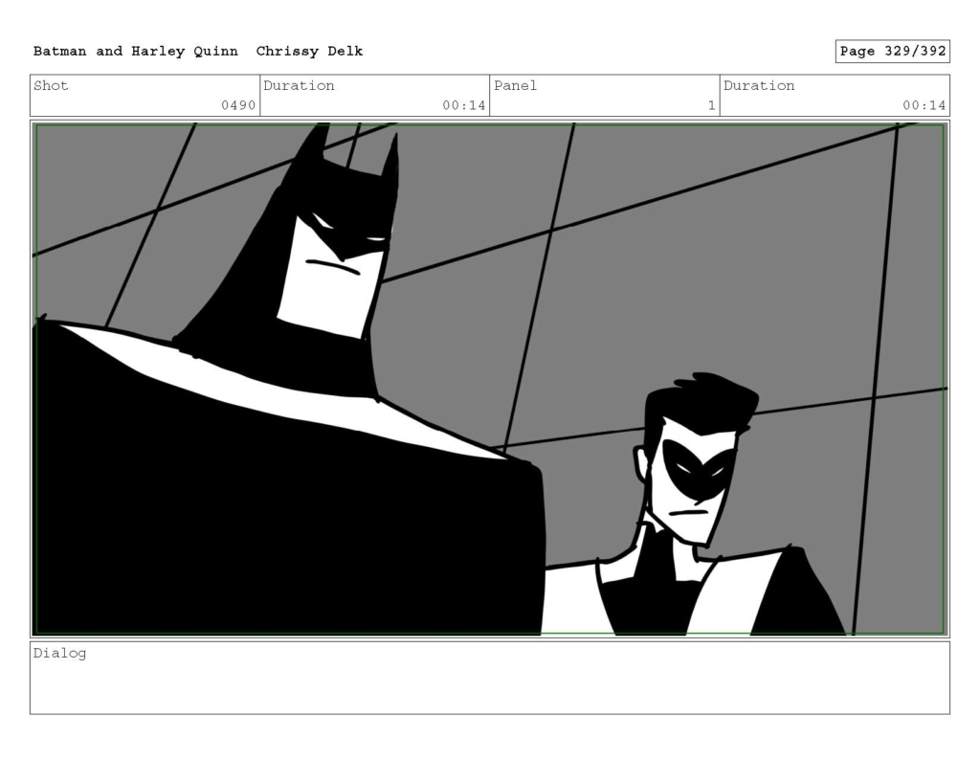980x759 pixels.
Task: Click inside the empty Dialog text box
Action: [x=490, y=678]
